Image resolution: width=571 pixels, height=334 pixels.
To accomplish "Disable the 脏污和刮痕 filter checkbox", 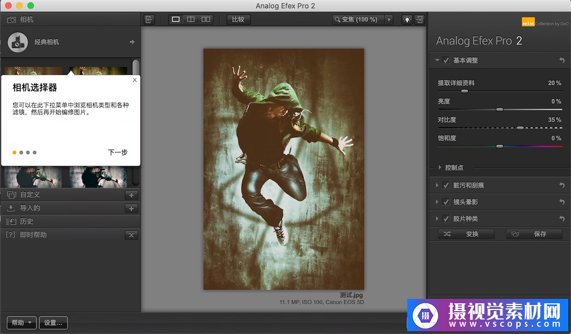I will 446,185.
